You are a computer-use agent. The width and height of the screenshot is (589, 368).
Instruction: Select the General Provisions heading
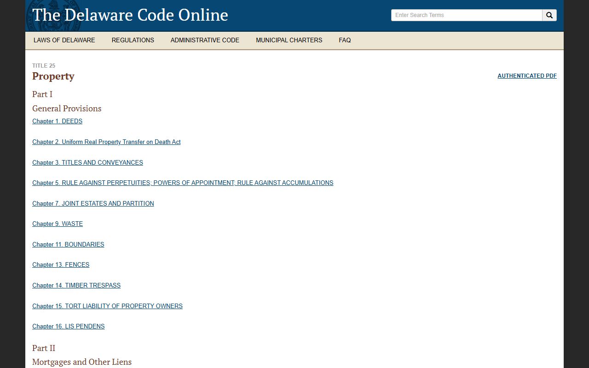[x=67, y=109]
